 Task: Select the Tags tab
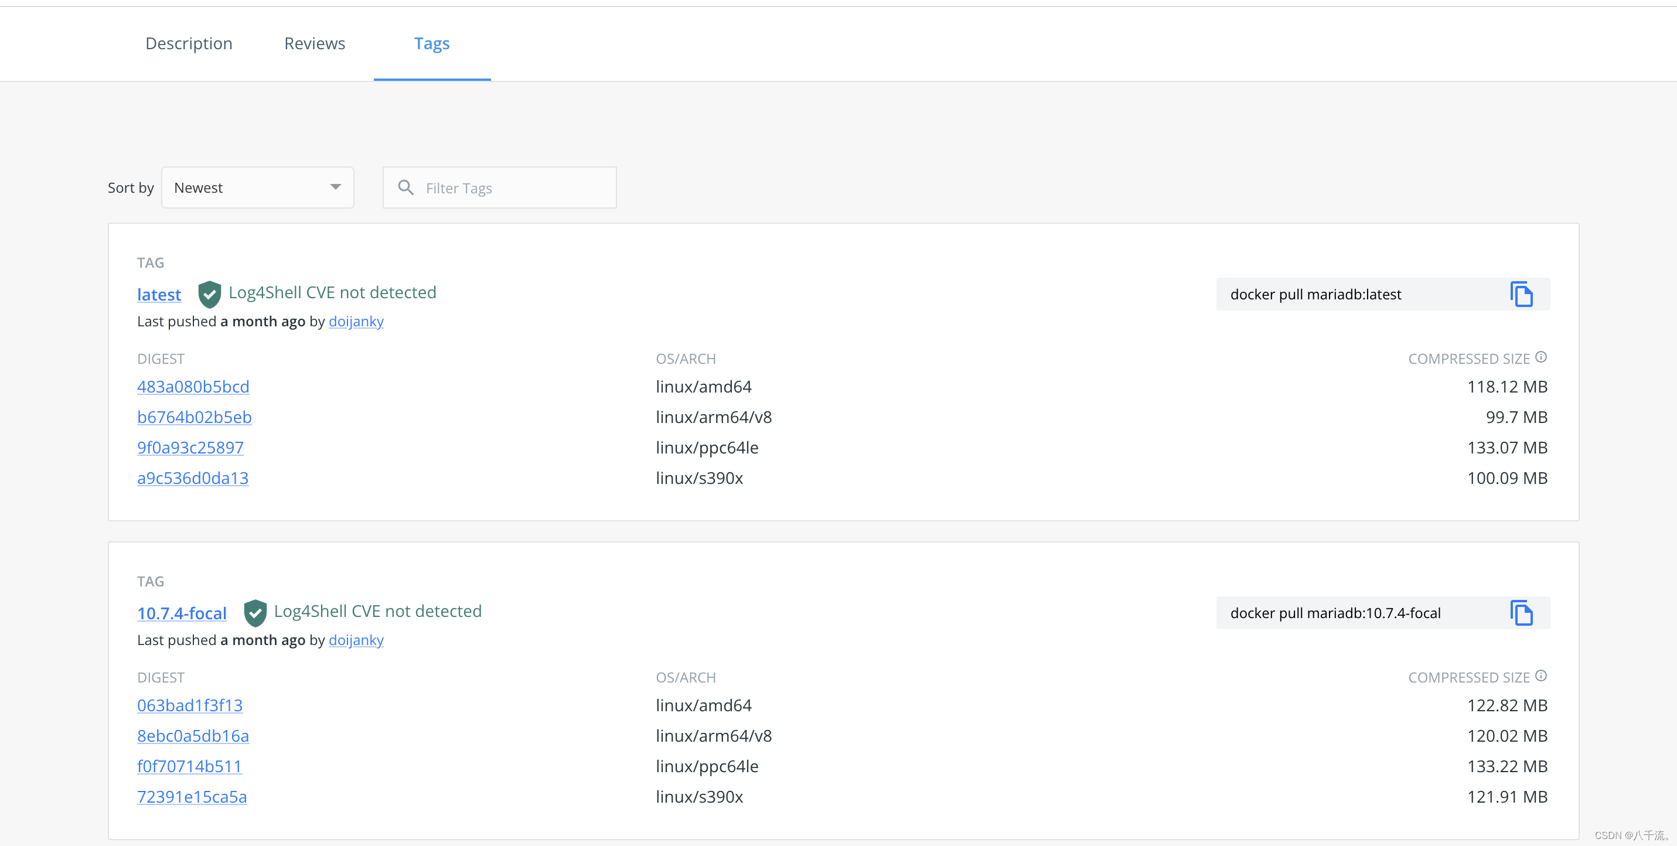point(432,43)
